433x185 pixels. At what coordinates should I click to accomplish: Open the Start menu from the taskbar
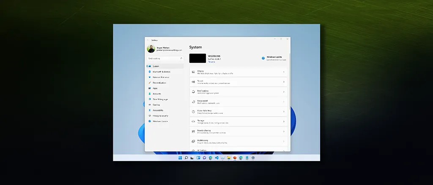[180, 158]
